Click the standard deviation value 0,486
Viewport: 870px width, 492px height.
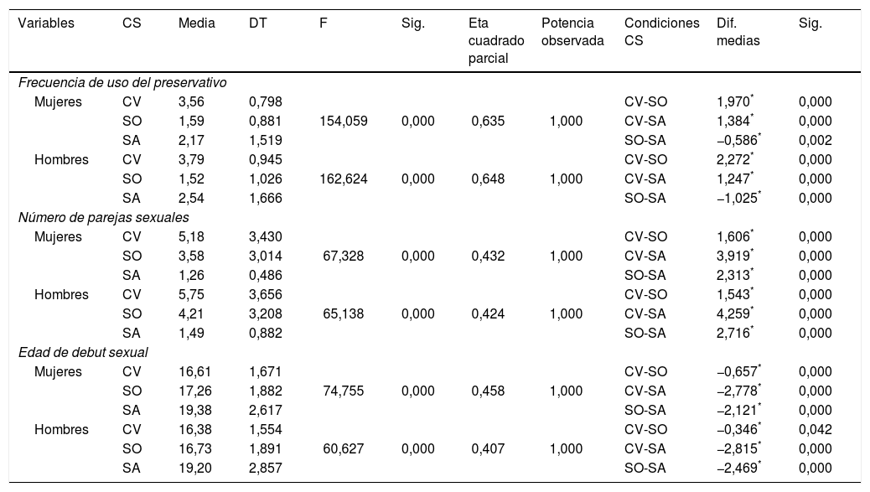click(x=265, y=275)
